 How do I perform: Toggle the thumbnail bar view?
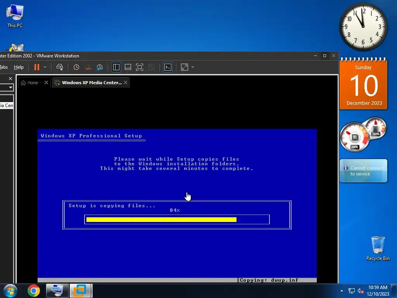(x=128, y=67)
